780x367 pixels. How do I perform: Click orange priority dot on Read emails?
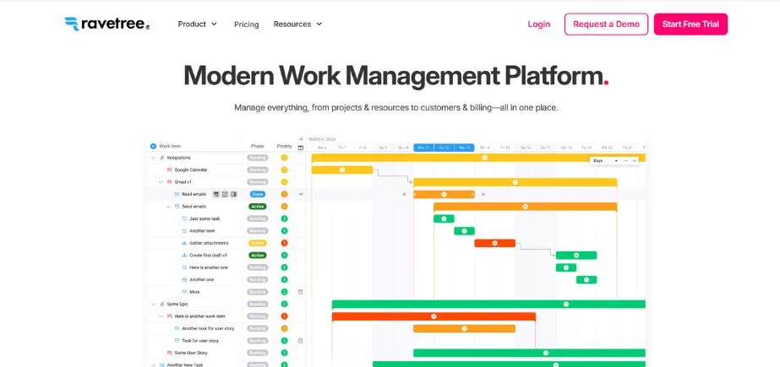click(x=285, y=194)
